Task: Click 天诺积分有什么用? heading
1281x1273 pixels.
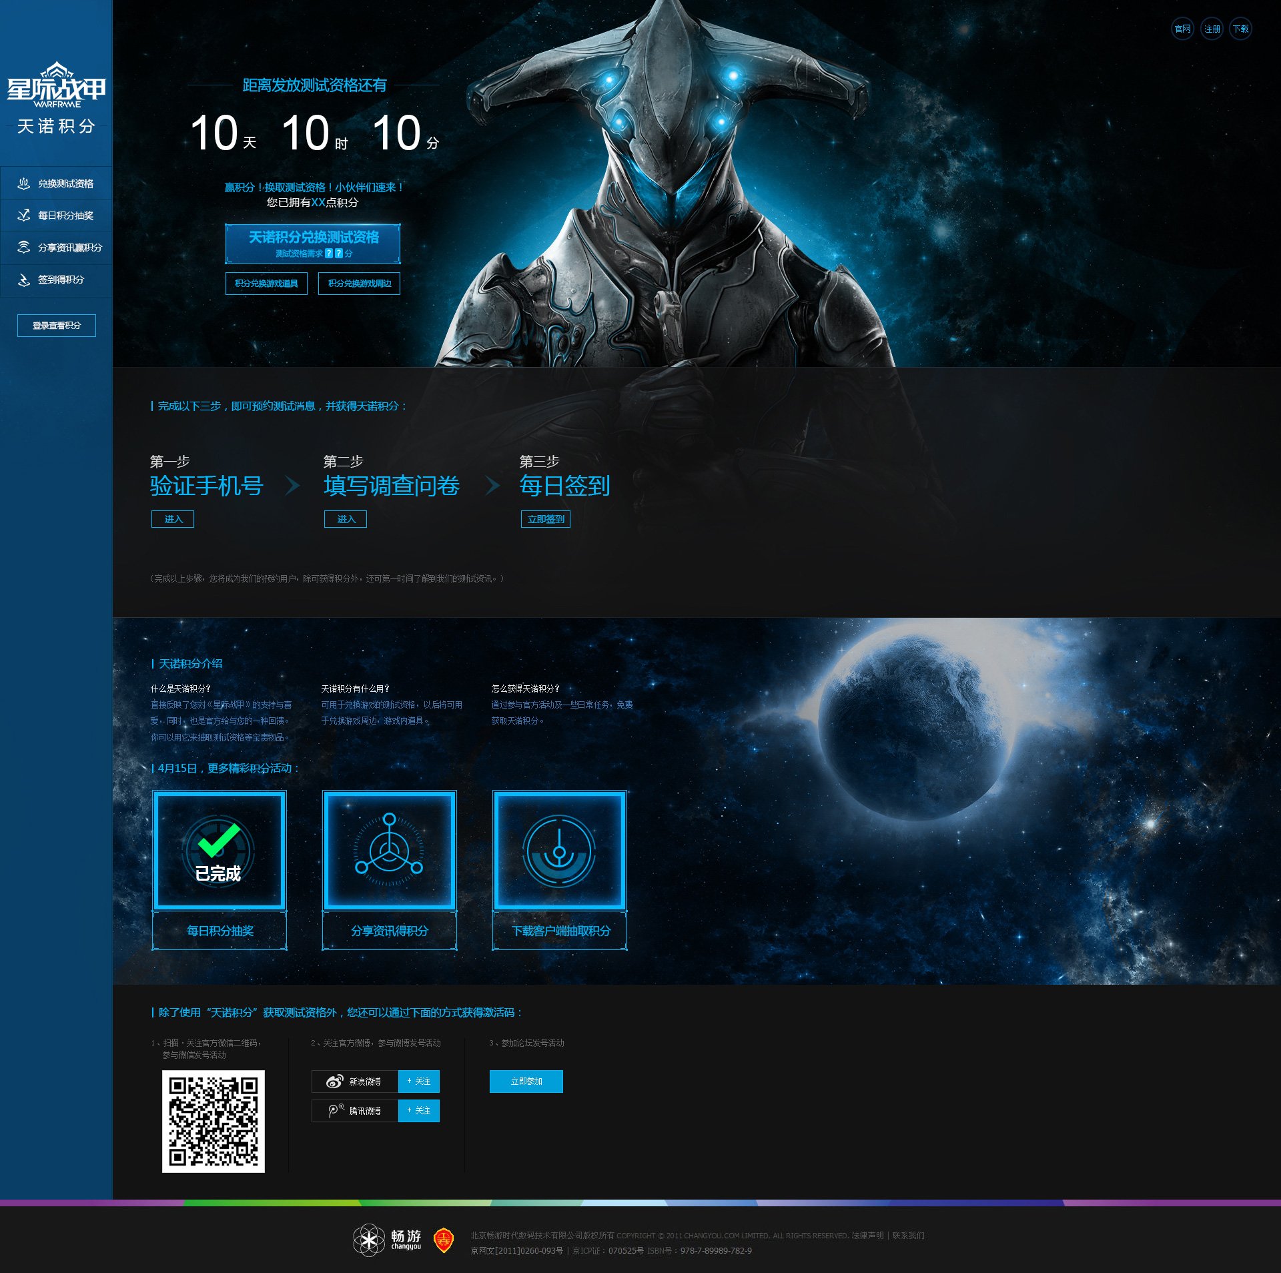Action: tap(356, 689)
